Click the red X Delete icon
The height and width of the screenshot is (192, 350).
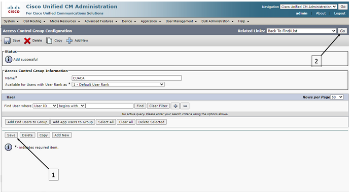pyautogui.click(x=27, y=40)
